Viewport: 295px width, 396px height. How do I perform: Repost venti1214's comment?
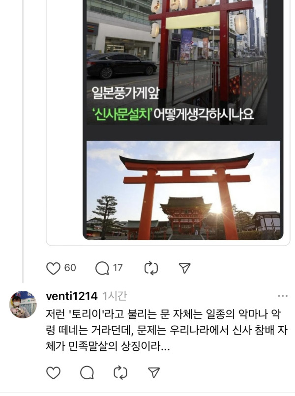pyautogui.click(x=120, y=372)
